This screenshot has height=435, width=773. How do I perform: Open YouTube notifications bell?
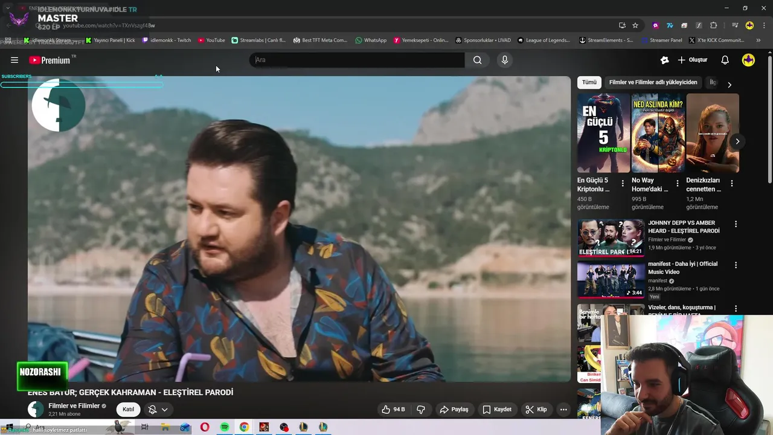[x=725, y=60]
